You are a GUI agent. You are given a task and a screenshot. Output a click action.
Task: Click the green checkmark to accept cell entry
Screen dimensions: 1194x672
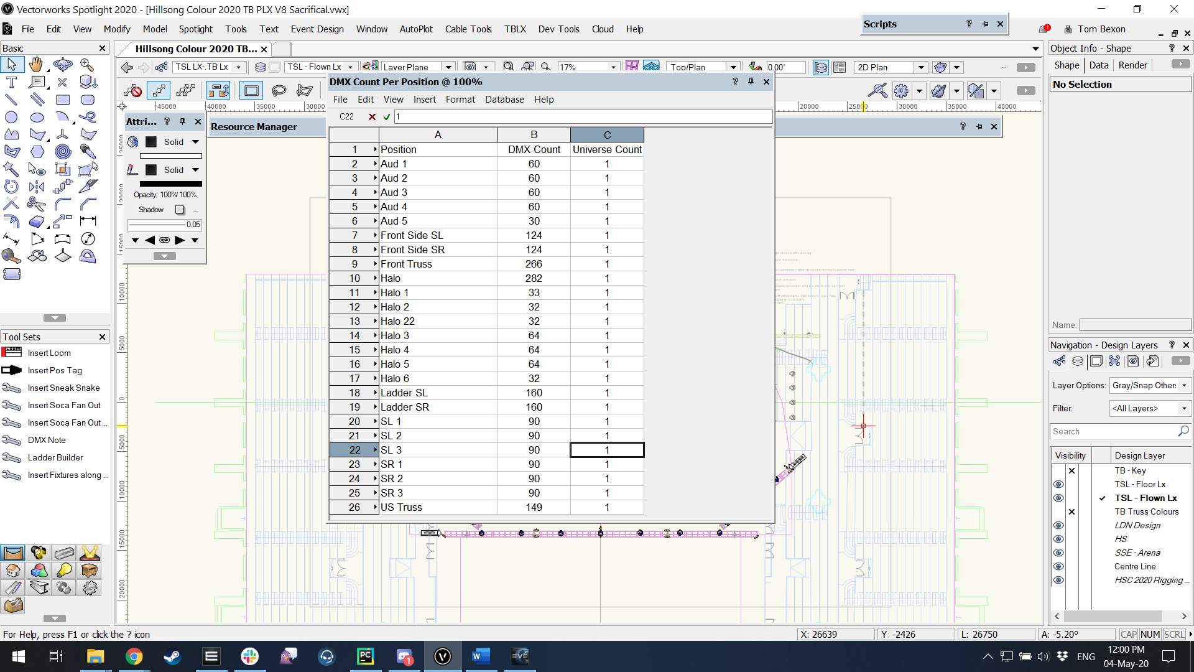tap(387, 116)
